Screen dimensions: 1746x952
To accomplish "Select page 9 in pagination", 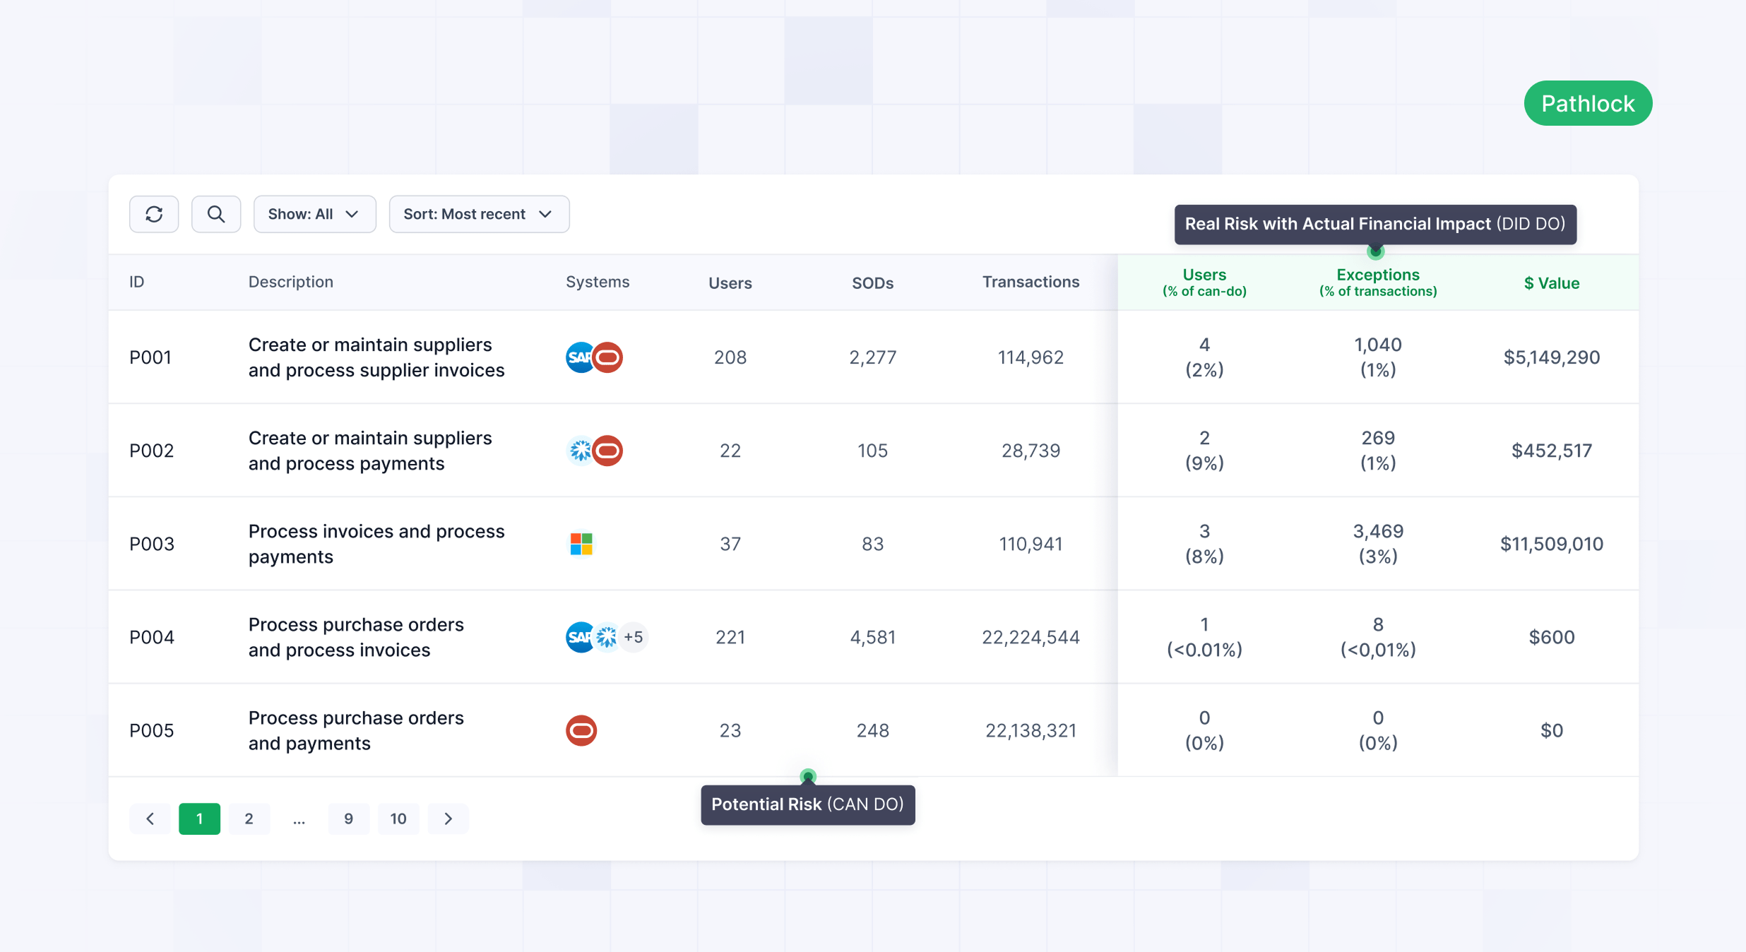I will coord(348,819).
